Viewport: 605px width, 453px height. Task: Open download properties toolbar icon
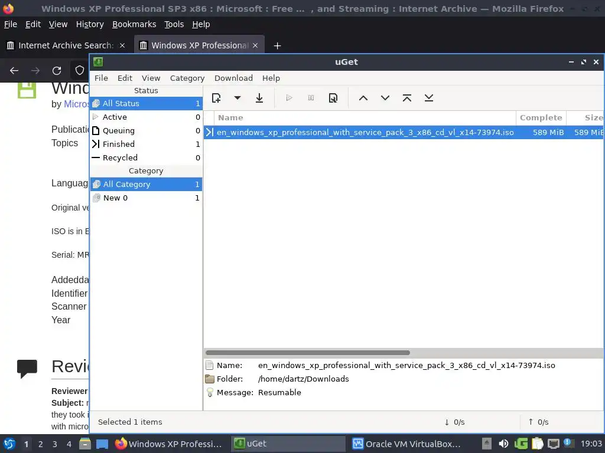(x=333, y=98)
